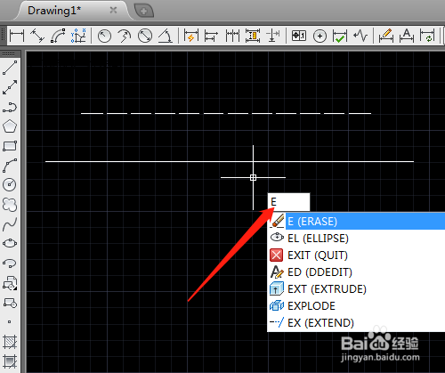Click the solid horizontal line in the drawing
Viewport: 445px width, 373px height.
(x=230, y=161)
